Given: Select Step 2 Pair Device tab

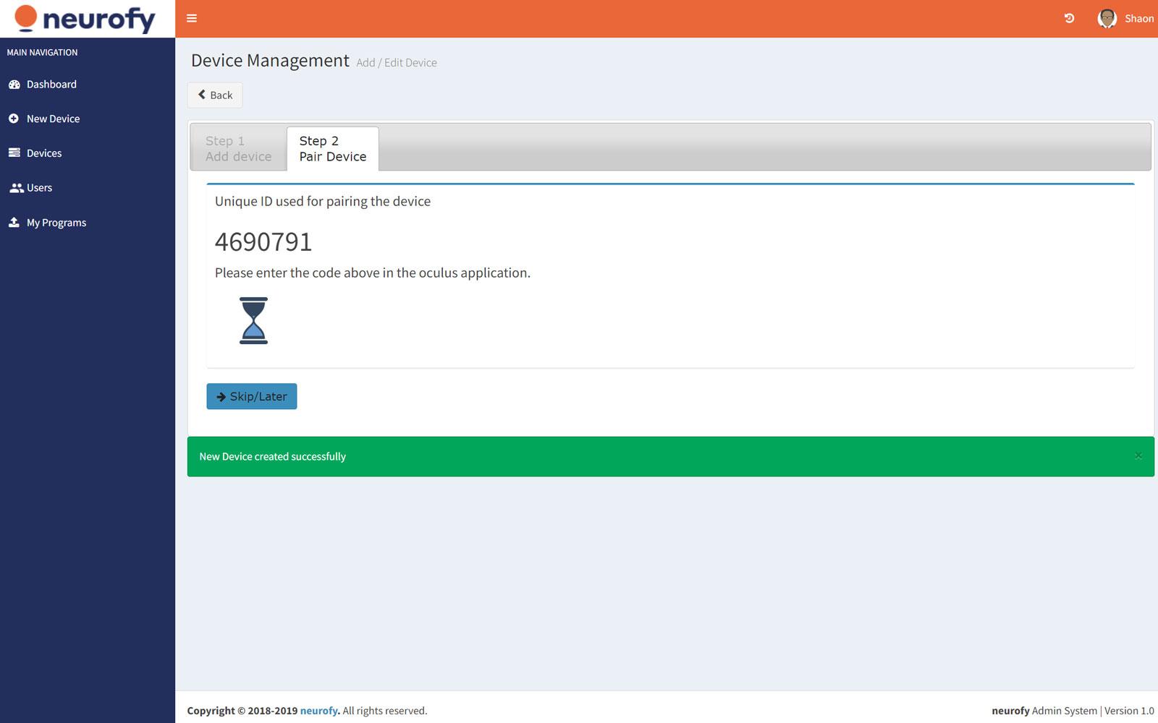Looking at the screenshot, I should (333, 148).
